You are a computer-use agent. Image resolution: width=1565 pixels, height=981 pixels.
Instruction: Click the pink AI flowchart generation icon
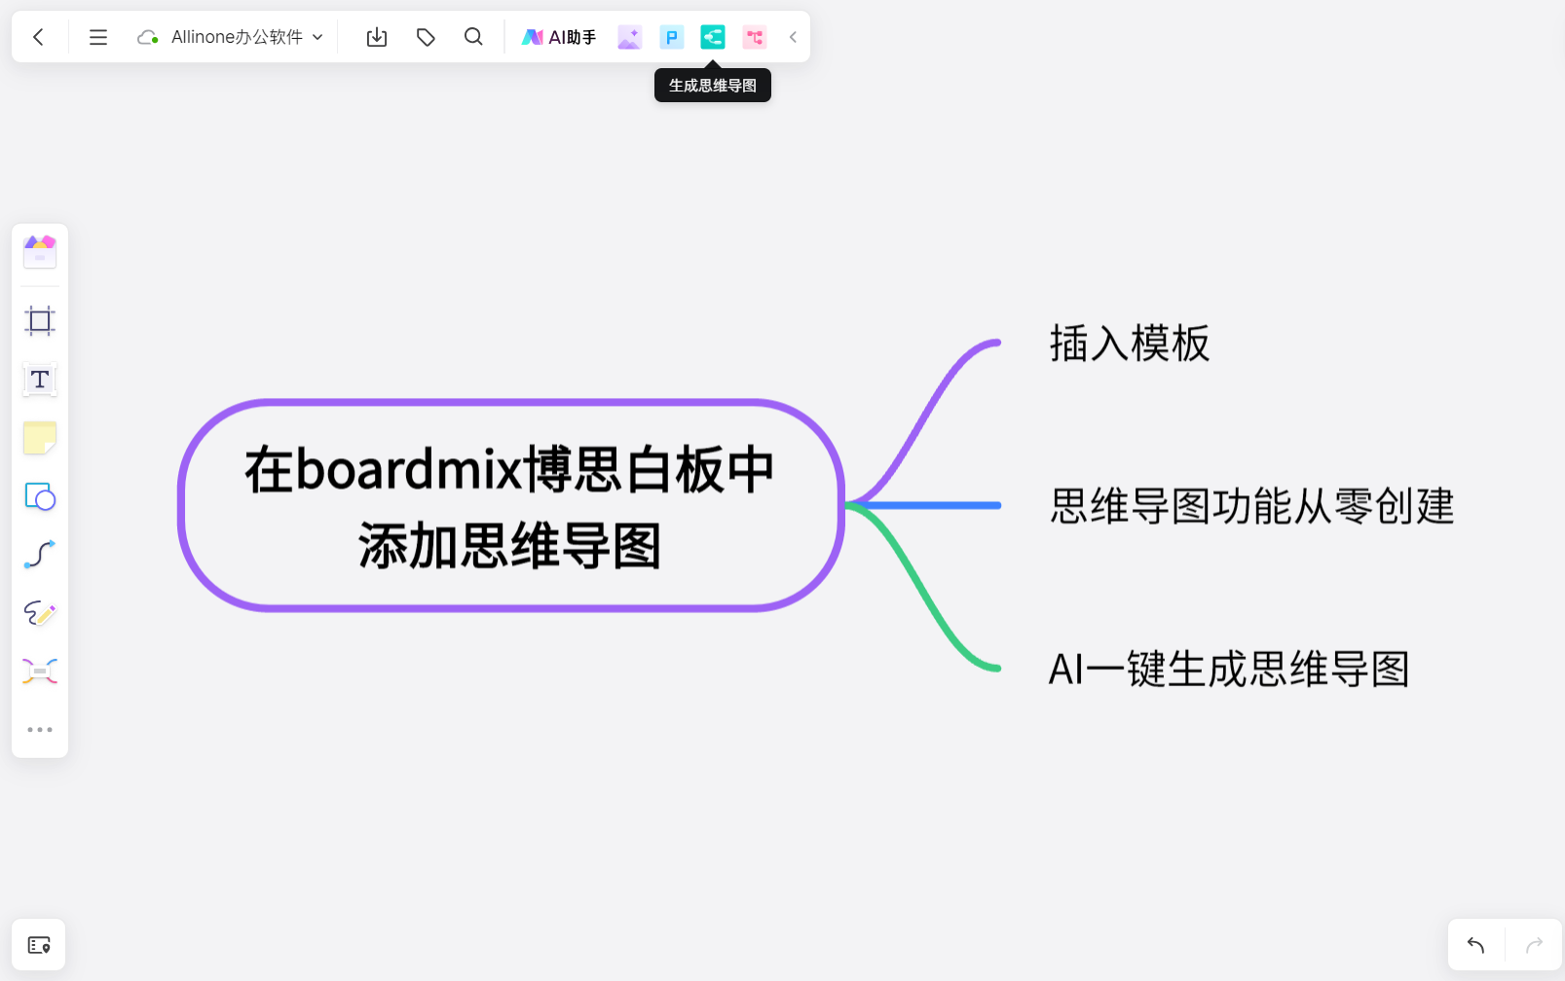click(754, 36)
